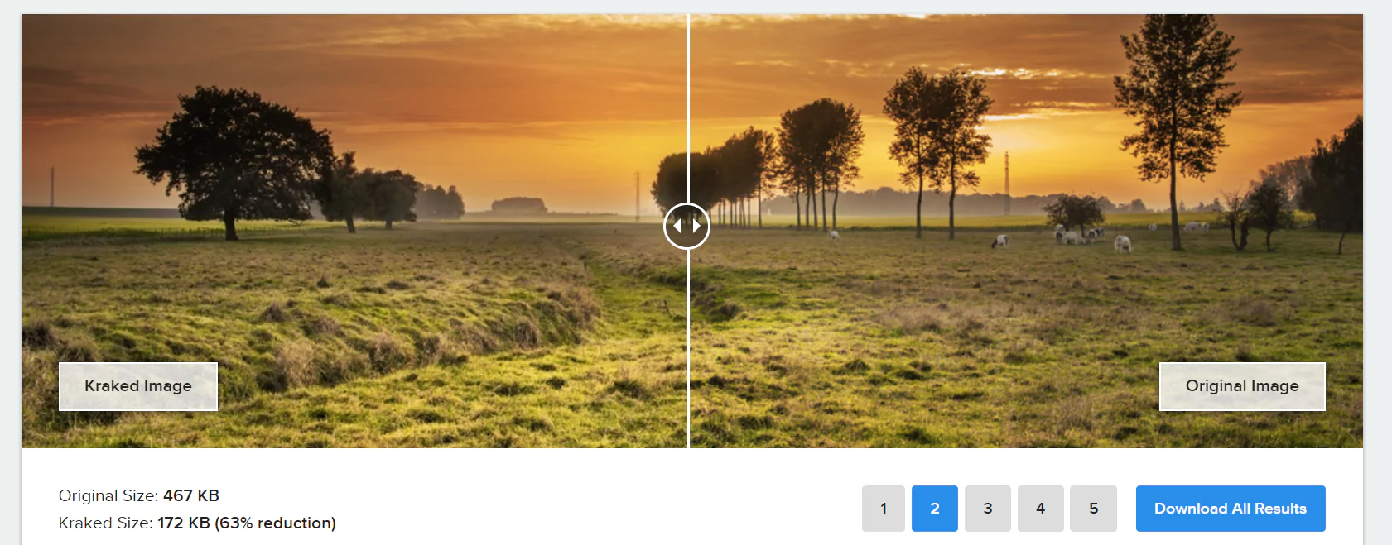Switch to result page 3

(x=988, y=509)
